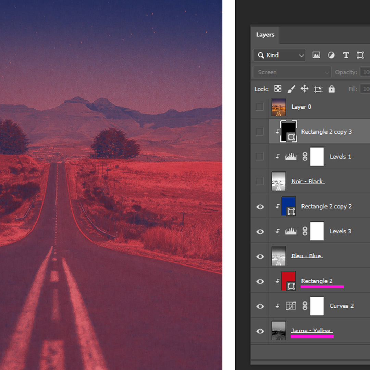Click the red Rectangle 2 color thumbnail
The height and width of the screenshot is (370, 370).
click(x=288, y=281)
